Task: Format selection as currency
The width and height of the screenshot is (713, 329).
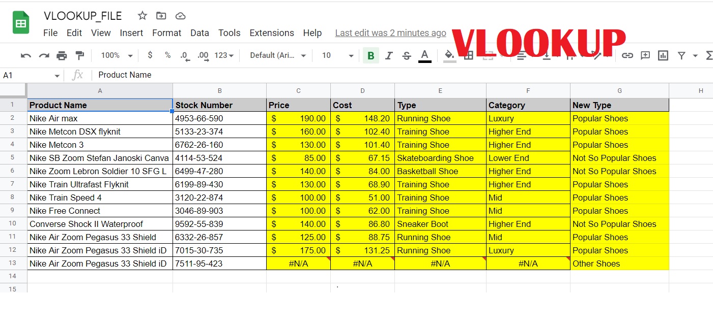Action: point(150,55)
